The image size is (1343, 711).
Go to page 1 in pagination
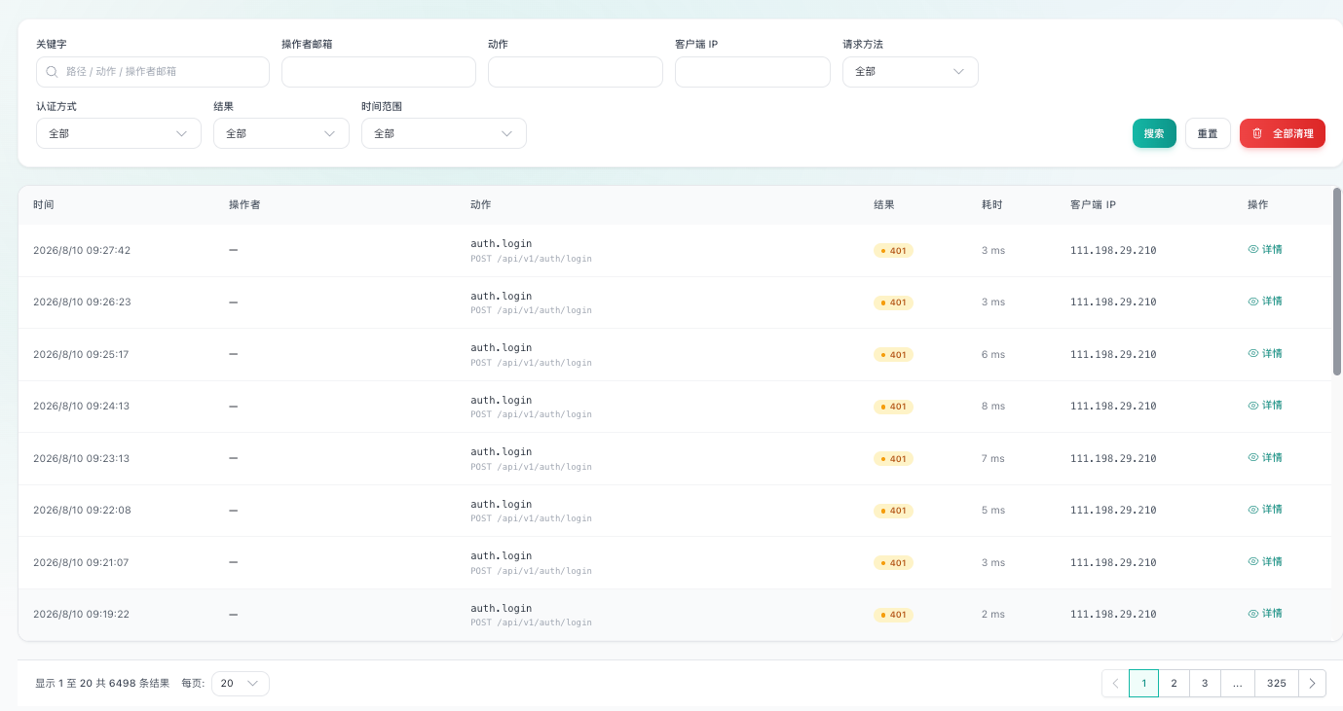(1144, 684)
